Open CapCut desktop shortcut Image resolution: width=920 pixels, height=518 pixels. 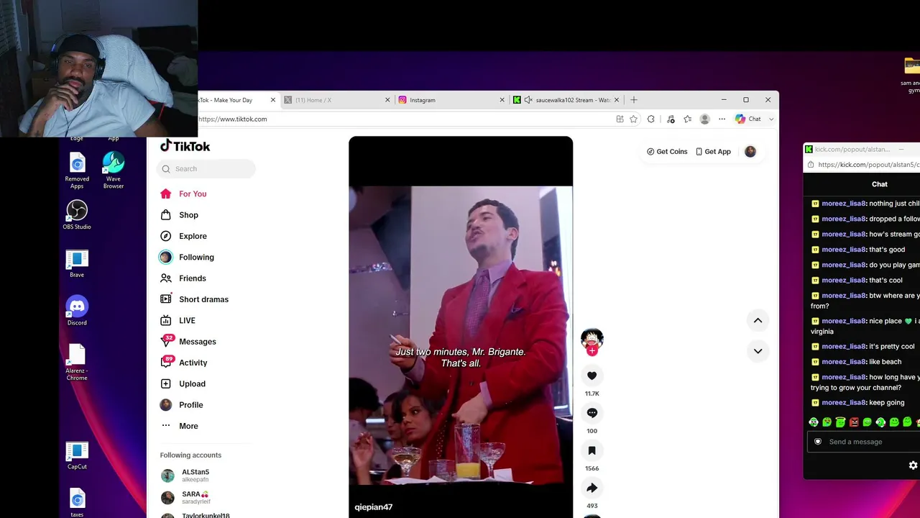point(77,455)
